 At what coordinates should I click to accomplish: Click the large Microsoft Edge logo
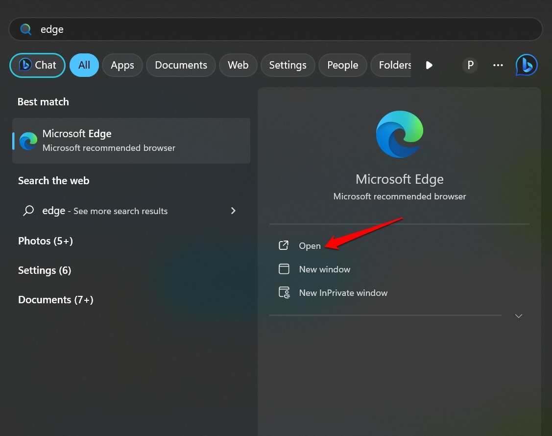[399, 134]
